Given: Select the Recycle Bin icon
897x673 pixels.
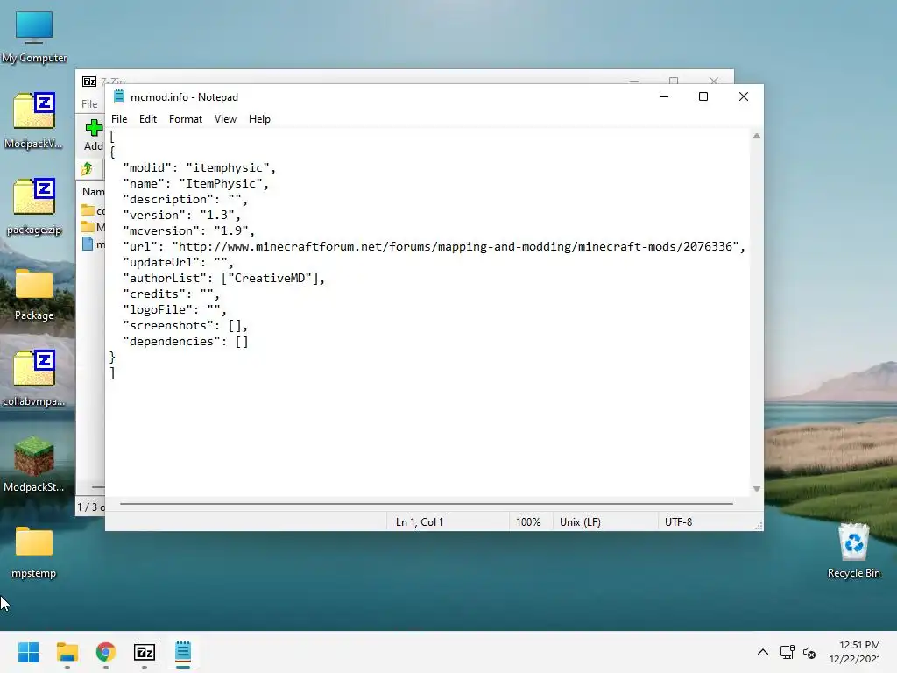Looking at the screenshot, I should (x=853, y=550).
